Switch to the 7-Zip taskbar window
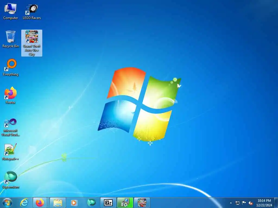Viewport: 278px width, 208px height. tap(108, 203)
